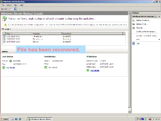Click Recover in Actions pane
161x121 pixels.
point(140,28)
